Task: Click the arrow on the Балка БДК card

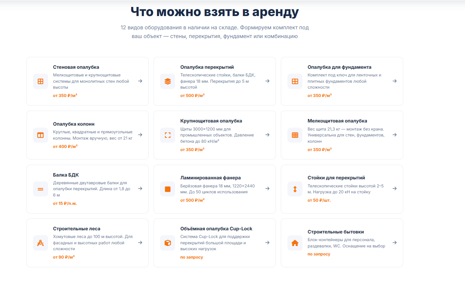Action: point(140,188)
